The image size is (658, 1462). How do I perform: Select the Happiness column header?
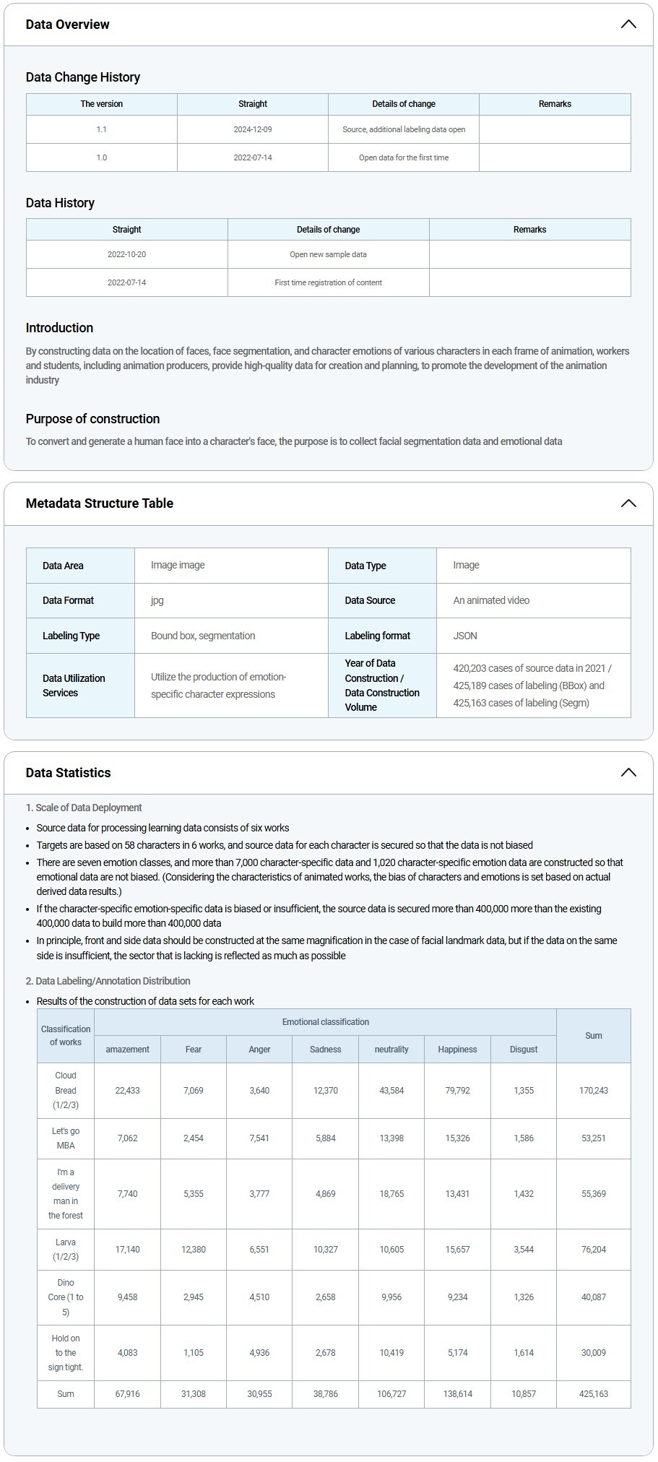tap(457, 1050)
